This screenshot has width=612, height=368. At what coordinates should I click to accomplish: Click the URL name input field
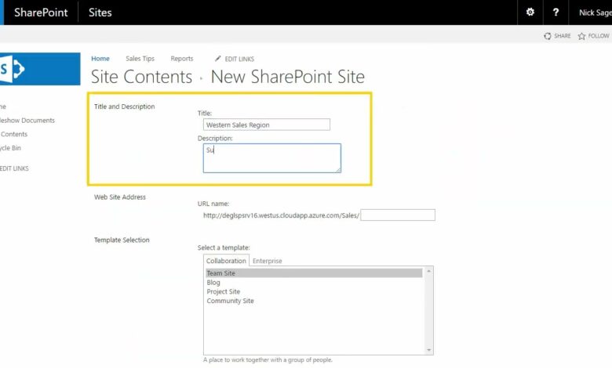[x=398, y=215]
